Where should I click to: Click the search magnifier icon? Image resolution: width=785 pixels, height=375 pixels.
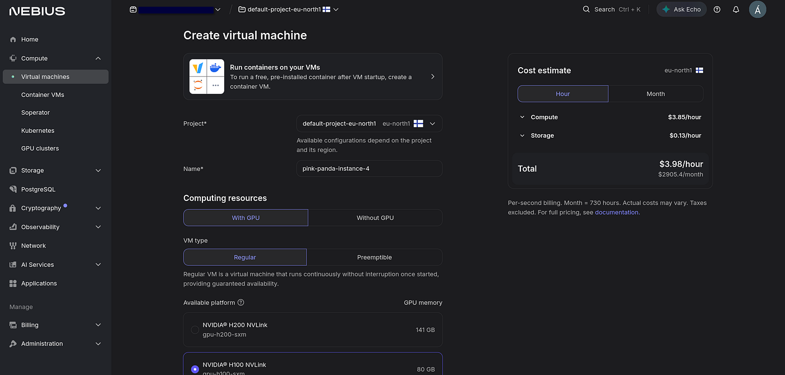pyautogui.click(x=587, y=10)
